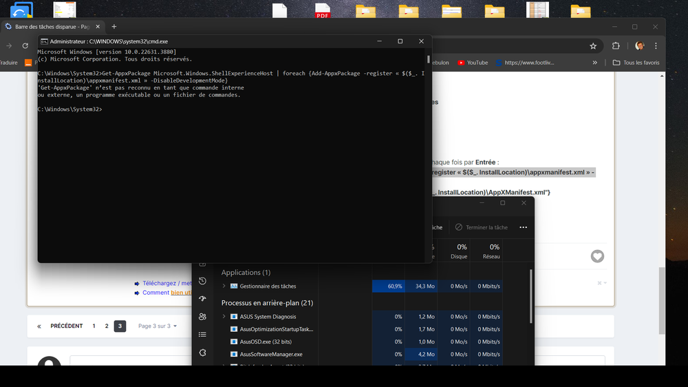Open the PDF file on desktop
The image size is (688, 387).
coord(322,11)
